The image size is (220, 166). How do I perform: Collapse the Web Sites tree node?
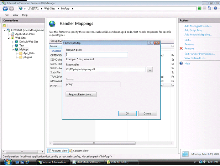point(9,38)
